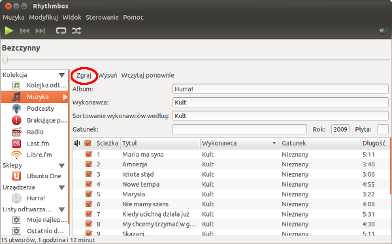Sort by the Tytuł column header
392x244 pixels.
[x=160, y=143]
